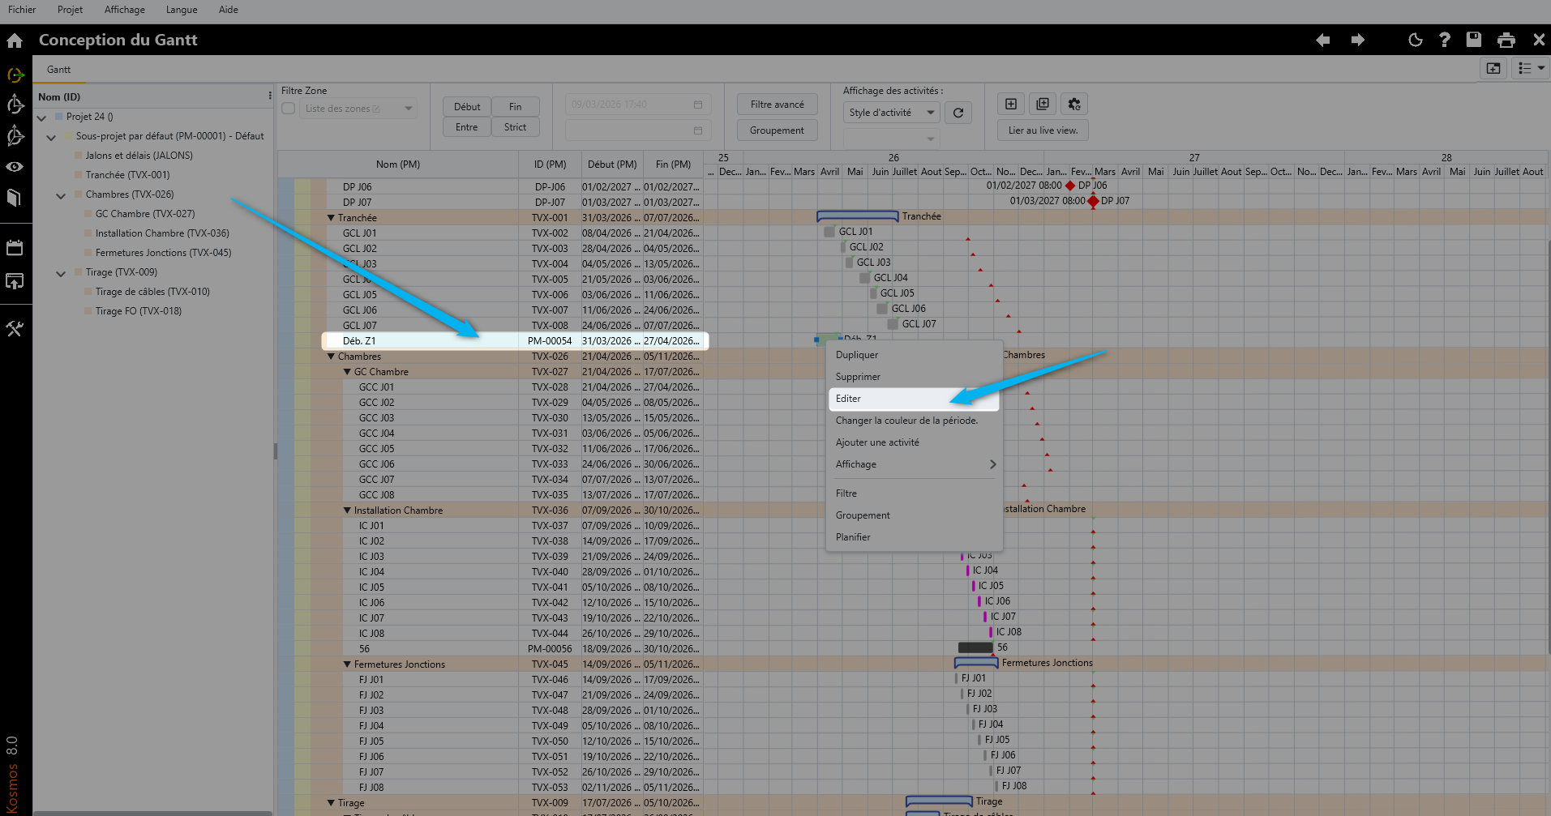Click the save (floppy disk) icon
The width and height of the screenshot is (1551, 816).
(1473, 40)
